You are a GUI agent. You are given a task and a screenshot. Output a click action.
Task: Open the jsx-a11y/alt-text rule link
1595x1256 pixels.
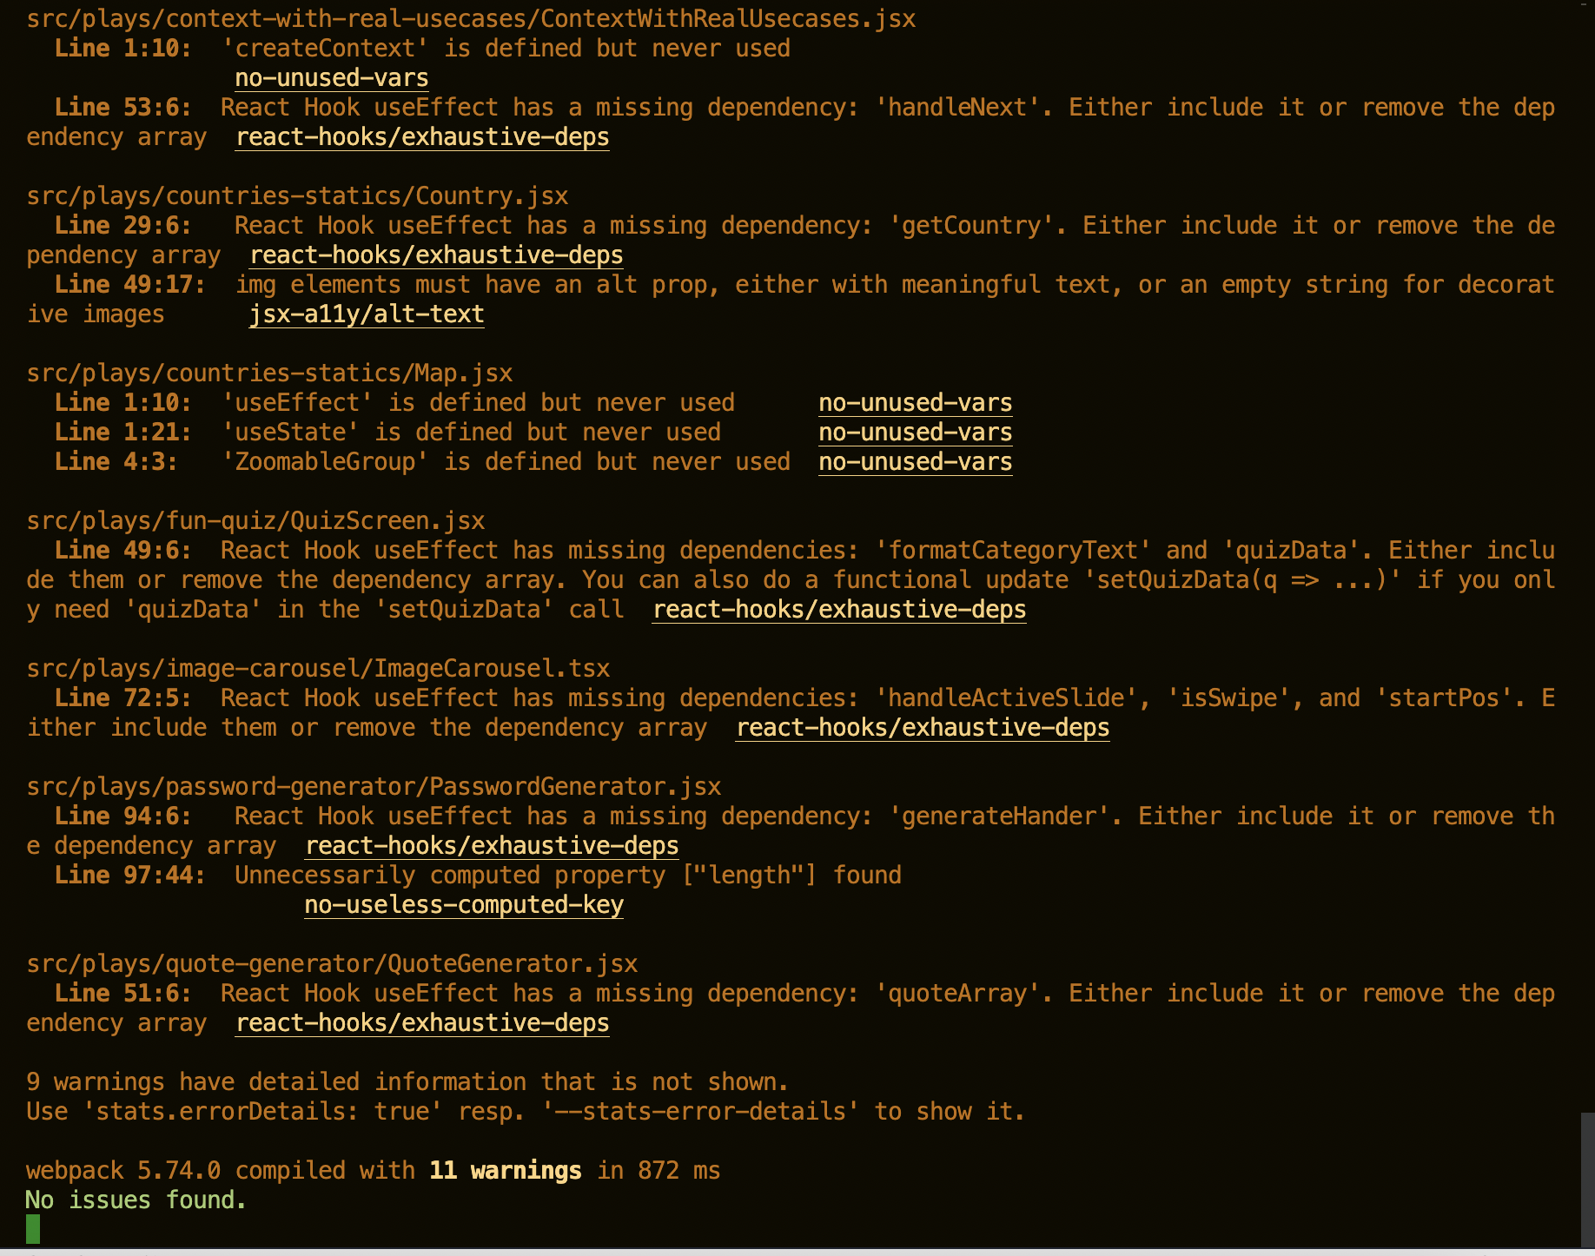367,314
